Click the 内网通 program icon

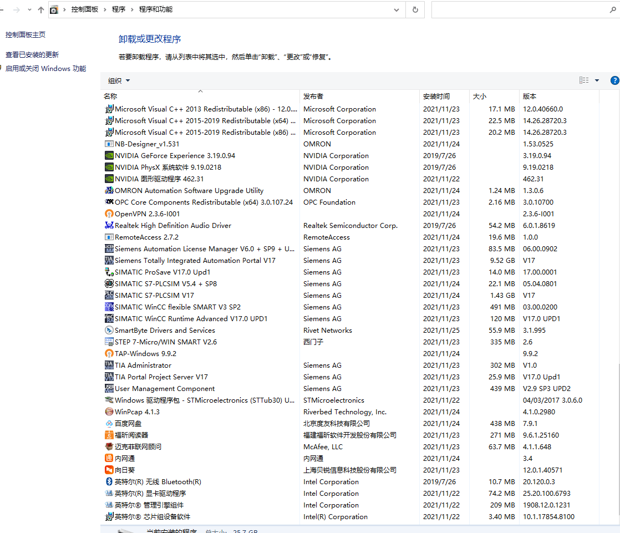109,459
